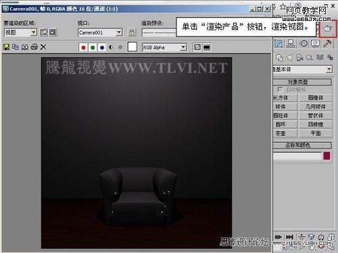Enable the 自动栅格 checkbox
338x253 pixels.
[280, 89]
